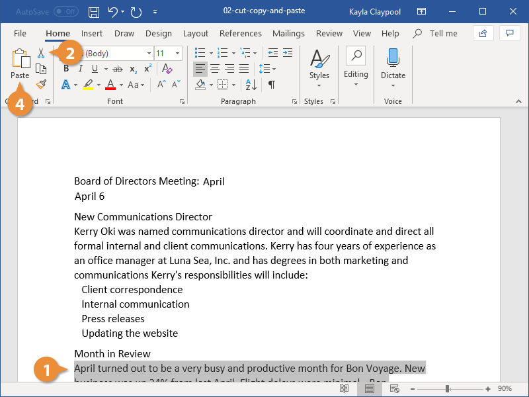Click the Copy icon in Clipboard group
The height and width of the screenshot is (397, 529).
tap(41, 69)
